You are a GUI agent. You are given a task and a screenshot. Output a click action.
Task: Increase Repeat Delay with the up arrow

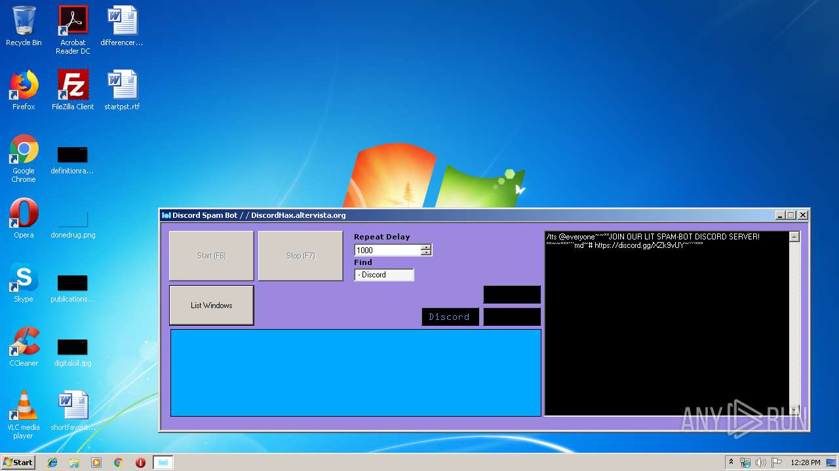pyautogui.click(x=427, y=247)
